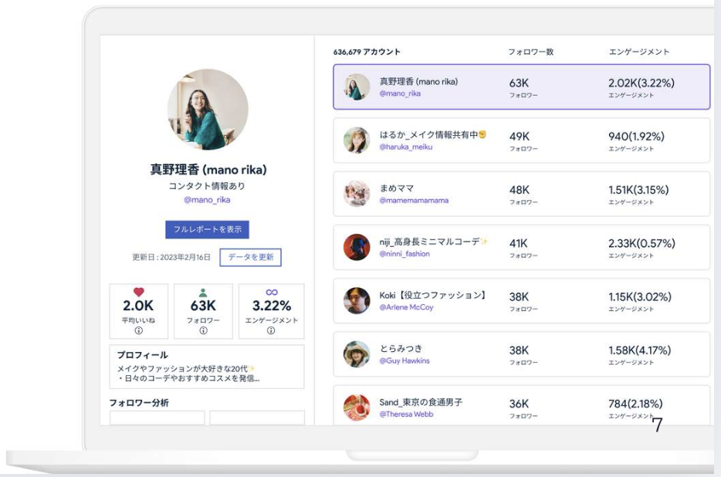Select the 真野理香 (mano rika) list row
Viewport: 721px width, 477px height.
[521, 87]
